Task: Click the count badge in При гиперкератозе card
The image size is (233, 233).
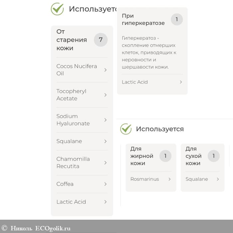Action: coord(177,19)
